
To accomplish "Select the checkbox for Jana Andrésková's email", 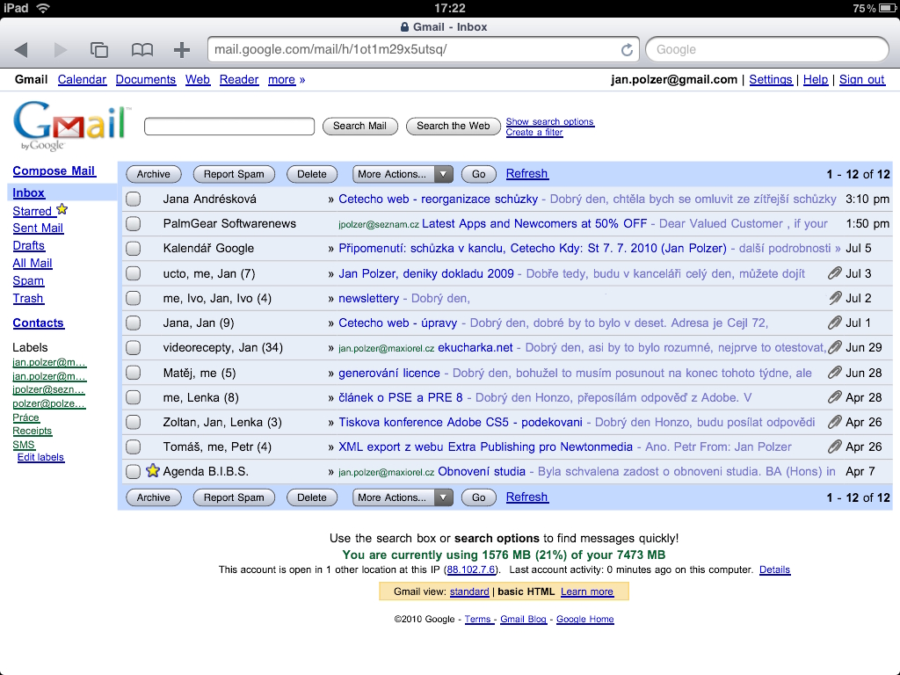I will pos(133,199).
